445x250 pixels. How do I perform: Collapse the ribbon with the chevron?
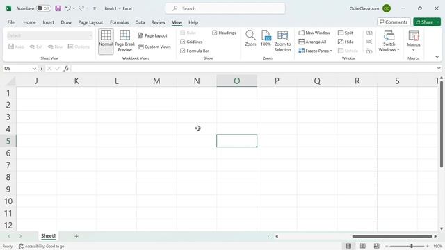[437, 57]
